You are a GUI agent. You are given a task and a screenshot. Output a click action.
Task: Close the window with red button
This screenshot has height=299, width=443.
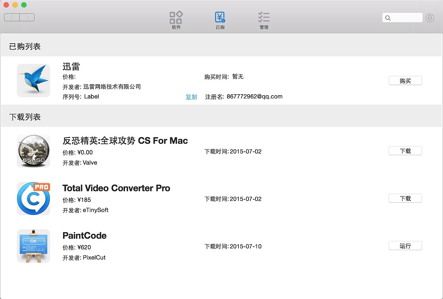pos(6,5)
